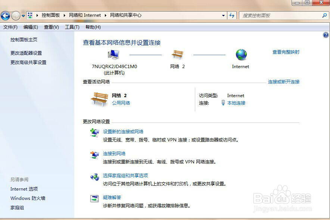330x220 pixels.
Task: Open 更改适配器设置 from the sidebar
Action: (x=26, y=53)
